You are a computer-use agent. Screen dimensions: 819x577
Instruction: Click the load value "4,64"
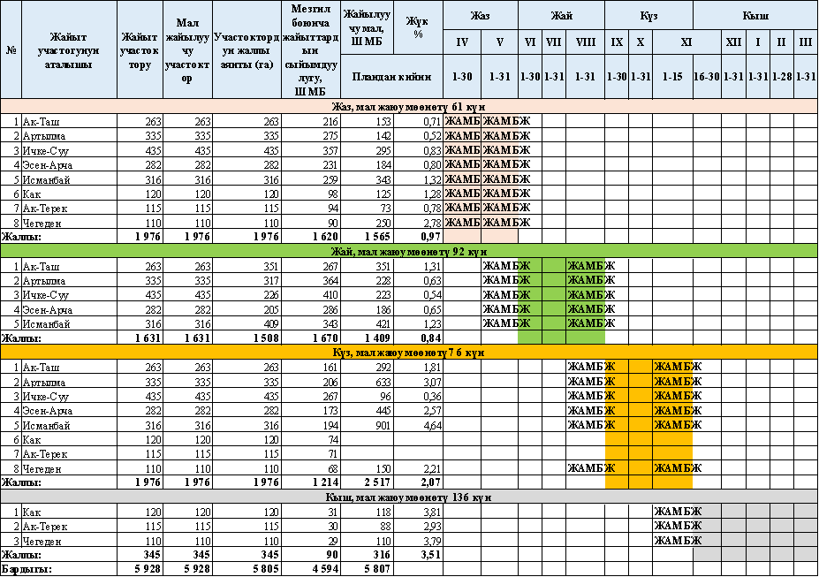pyautogui.click(x=418, y=425)
